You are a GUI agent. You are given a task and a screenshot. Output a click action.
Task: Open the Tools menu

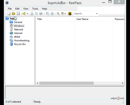[35, 9]
